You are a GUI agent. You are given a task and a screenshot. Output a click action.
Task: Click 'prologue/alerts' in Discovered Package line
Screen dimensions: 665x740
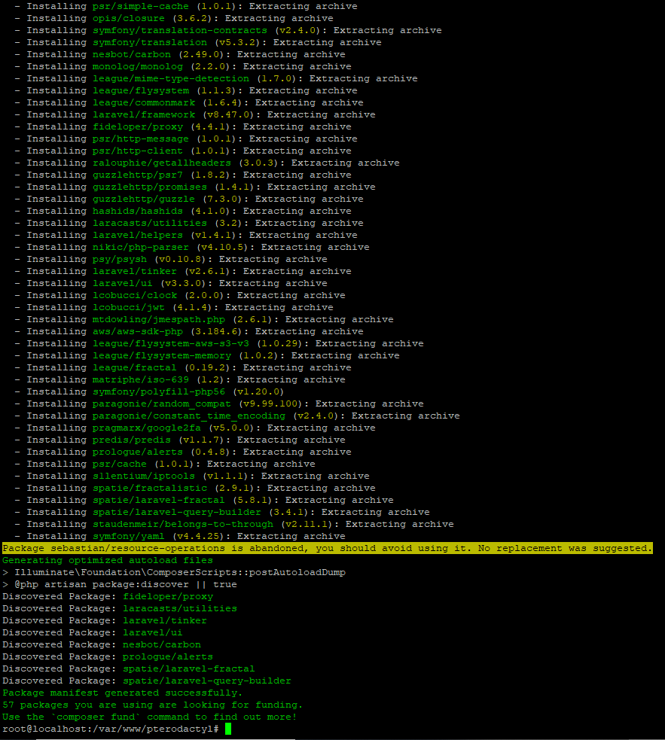pos(168,656)
